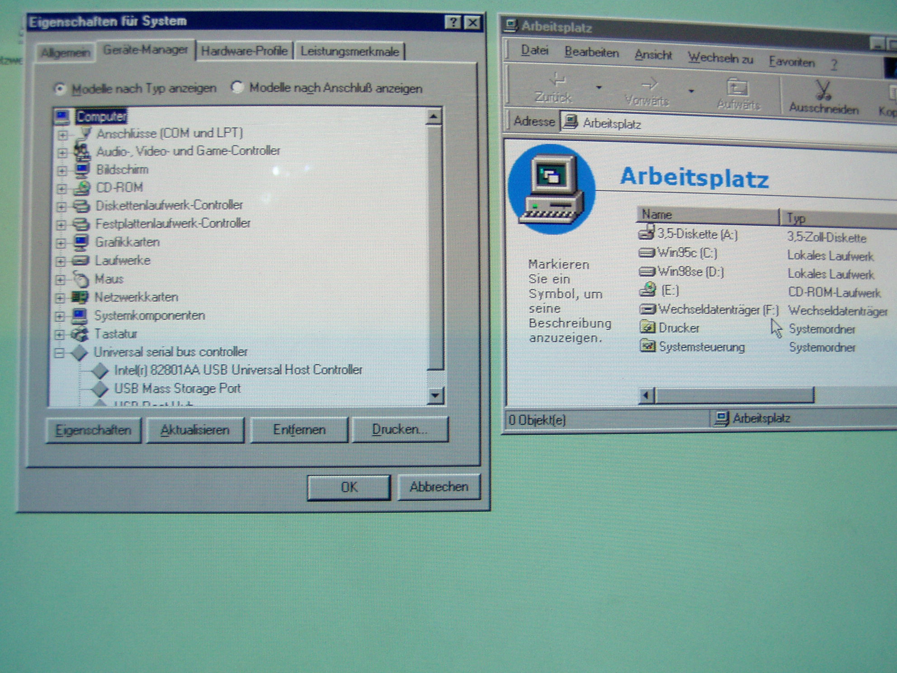The image size is (897, 673).
Task: Click the Ausschneiden scissors toolbar icon
Action: [x=823, y=90]
